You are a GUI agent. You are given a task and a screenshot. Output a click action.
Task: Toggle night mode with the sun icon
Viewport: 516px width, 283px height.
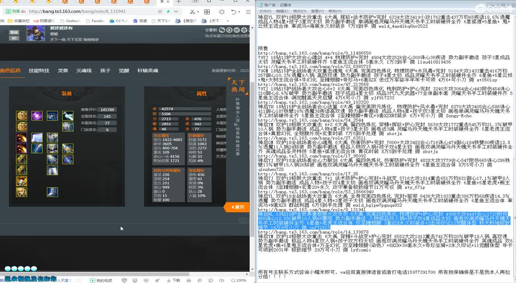click(x=222, y=12)
